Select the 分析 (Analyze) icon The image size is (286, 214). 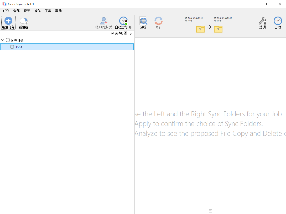[143, 21]
